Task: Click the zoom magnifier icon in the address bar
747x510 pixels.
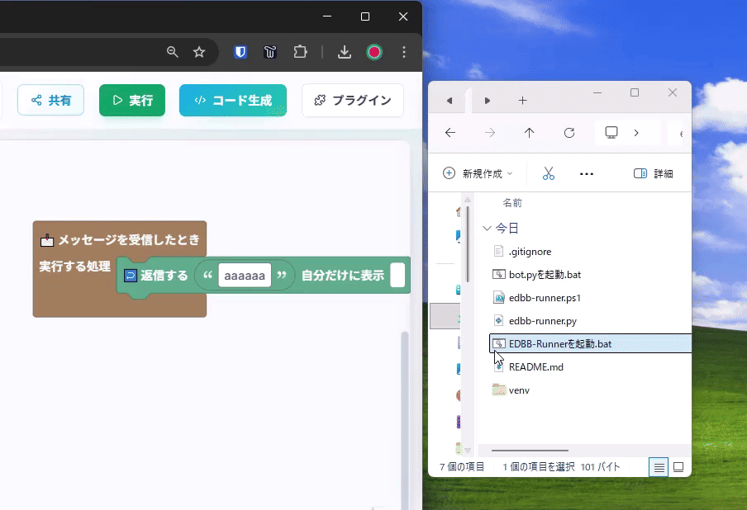Action: coord(172,51)
